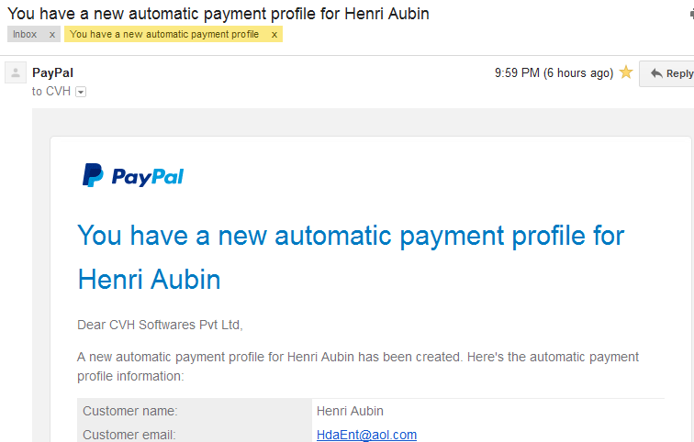Click the Reply button

(666, 73)
